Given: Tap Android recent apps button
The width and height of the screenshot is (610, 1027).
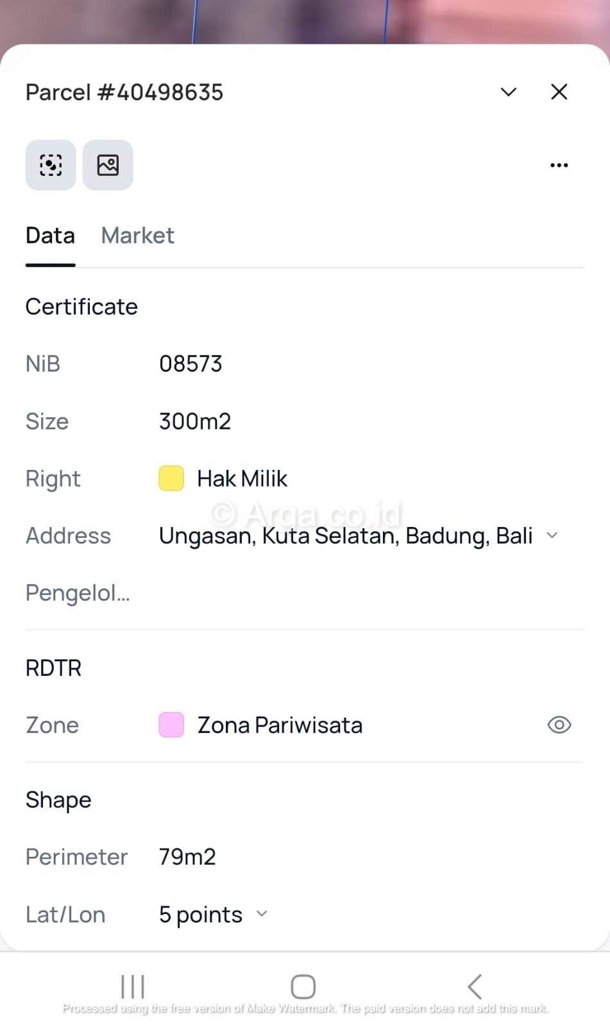Looking at the screenshot, I should coord(133,986).
